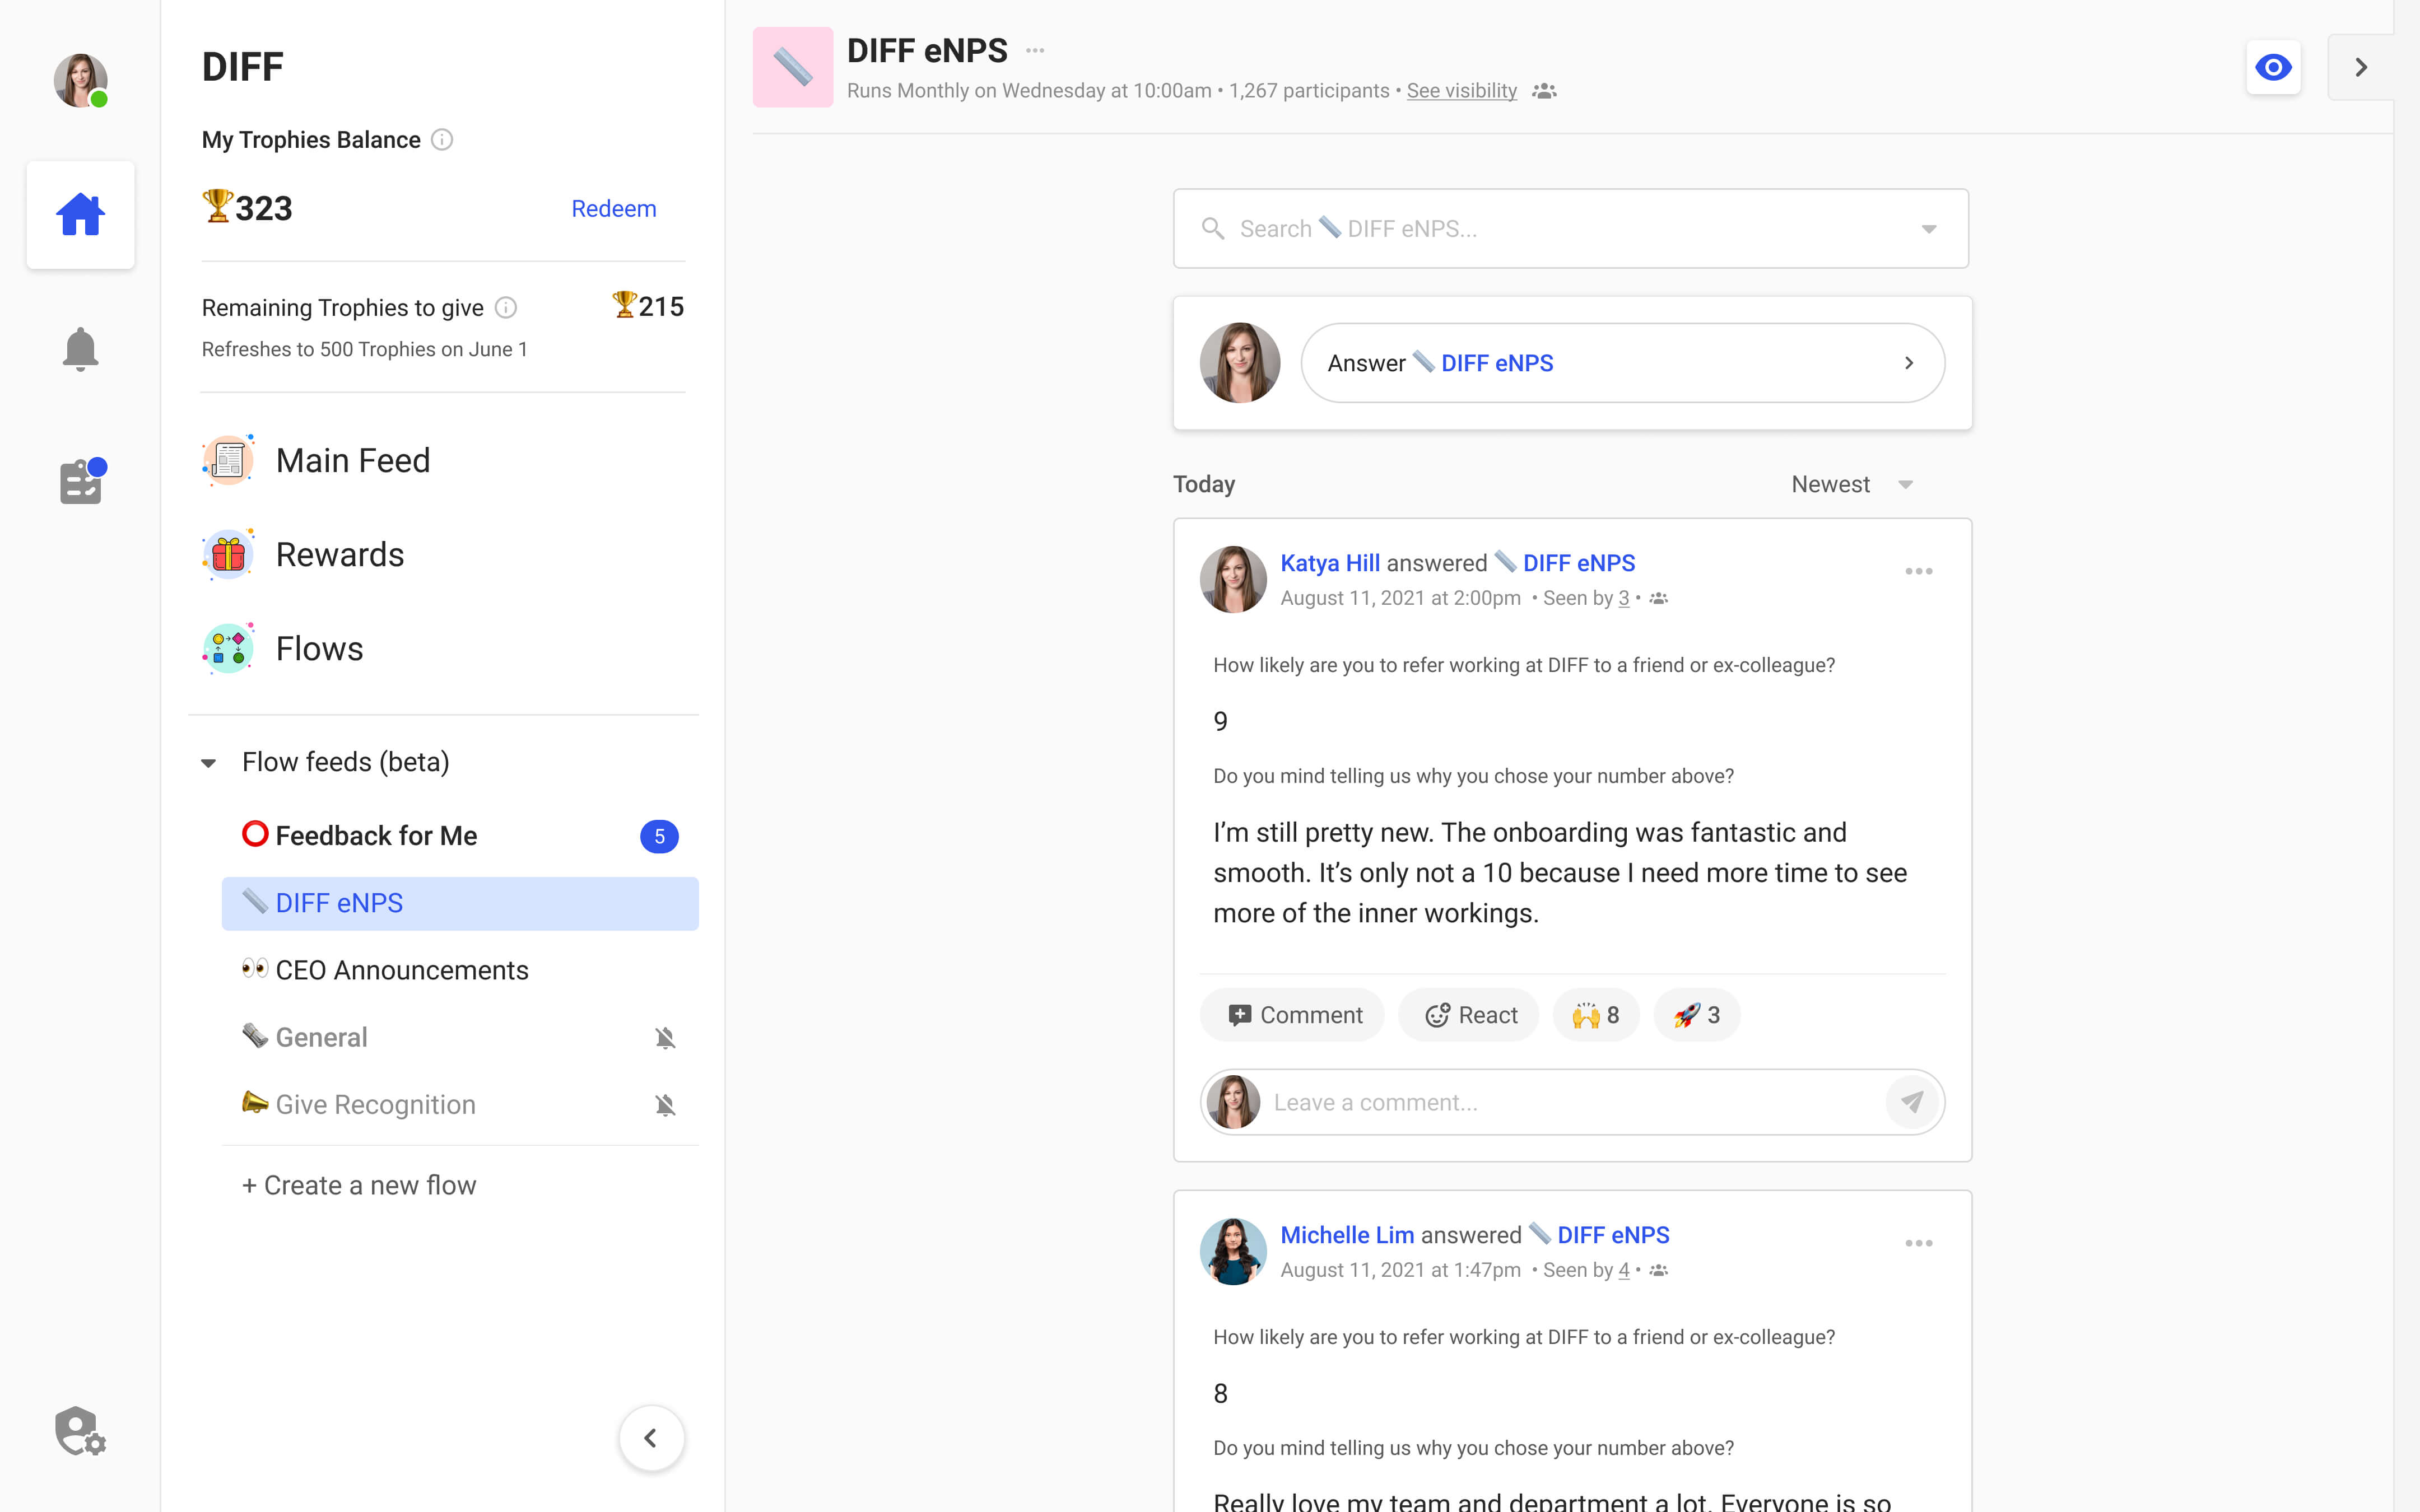This screenshot has width=2420, height=1512.
Task: Open the Home screen from the left sidebar
Action: click(80, 213)
